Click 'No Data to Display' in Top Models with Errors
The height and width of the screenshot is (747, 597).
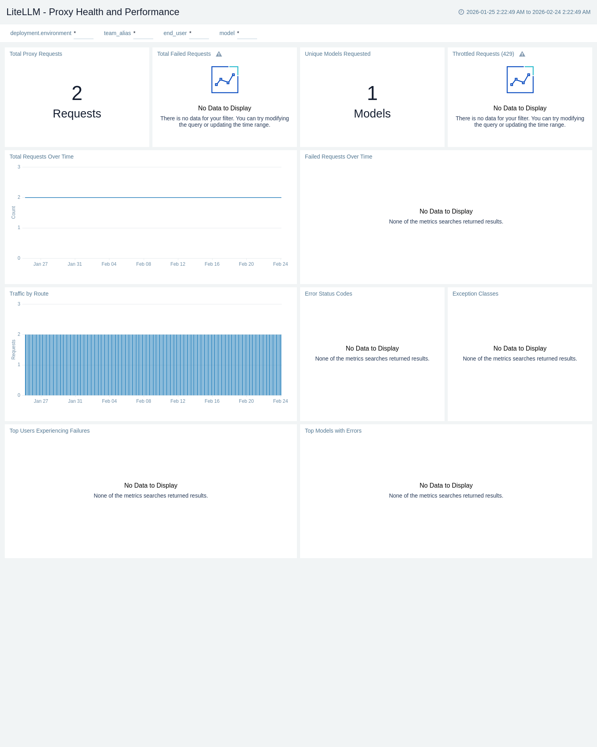[x=446, y=485]
